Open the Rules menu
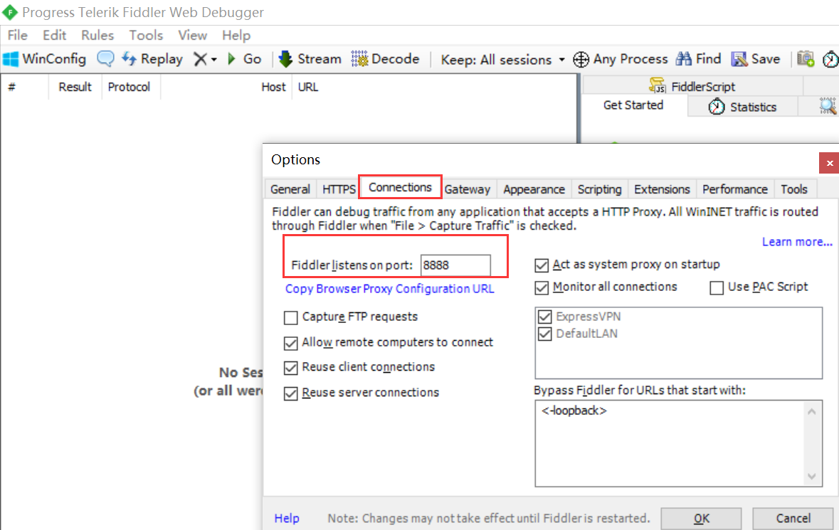839x530 pixels. tap(97, 35)
